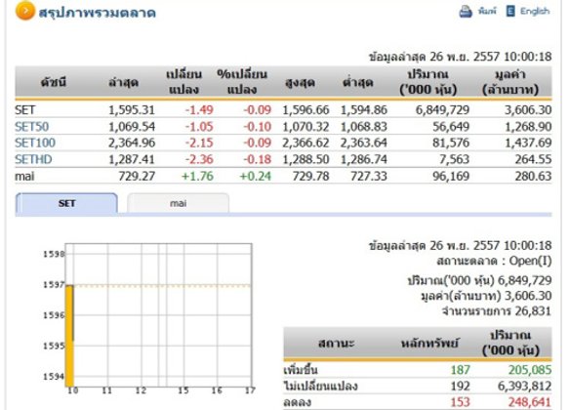The height and width of the screenshot is (410, 569).
Task: Click the สูงสุด column header
Action: 300,83
